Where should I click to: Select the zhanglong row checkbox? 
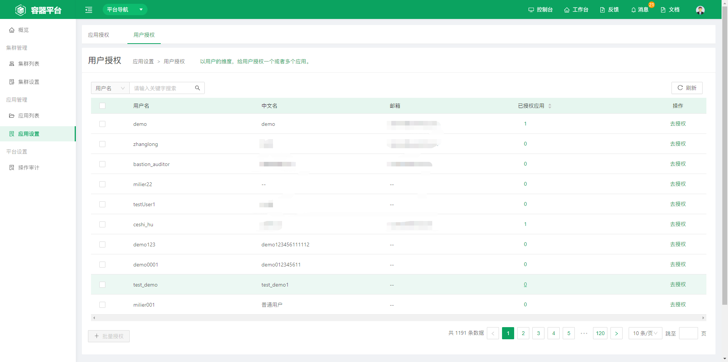pyautogui.click(x=102, y=144)
